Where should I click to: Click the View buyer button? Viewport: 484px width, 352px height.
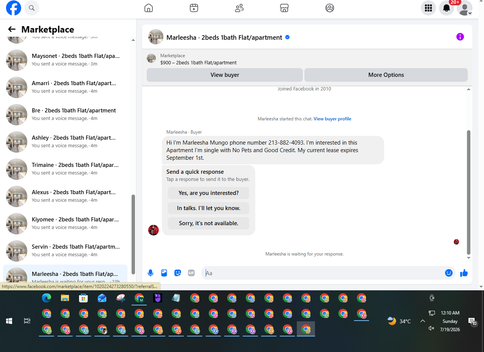(225, 75)
